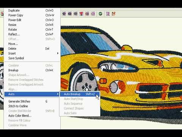The height and width of the screenshot is (137, 182).
Task: Choose Generate Stitches menu entry
Action: click(x=32, y=101)
